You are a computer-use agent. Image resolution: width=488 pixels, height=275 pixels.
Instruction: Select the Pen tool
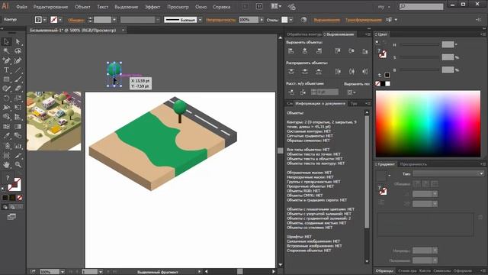click(6, 60)
